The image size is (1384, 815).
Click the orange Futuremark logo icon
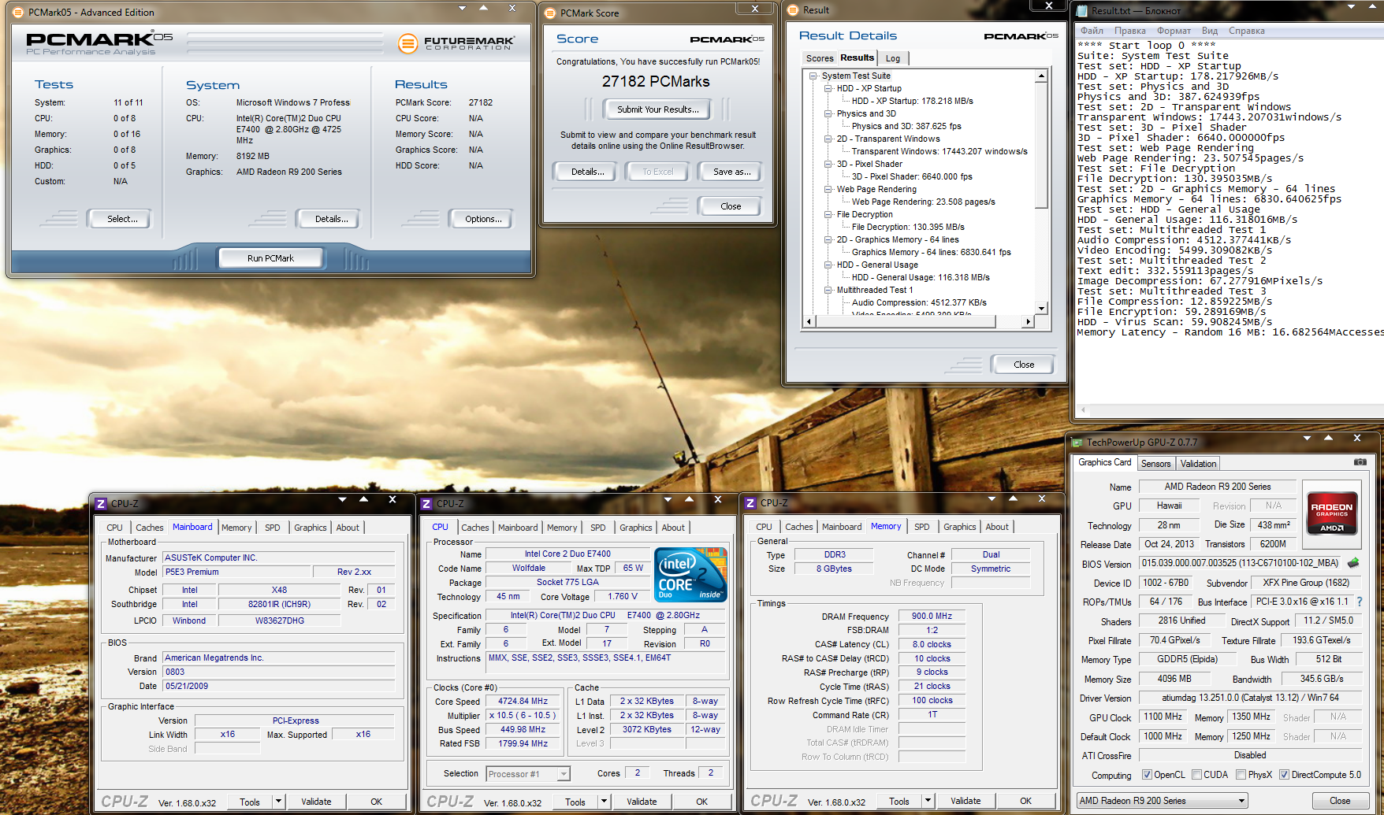pyautogui.click(x=407, y=43)
